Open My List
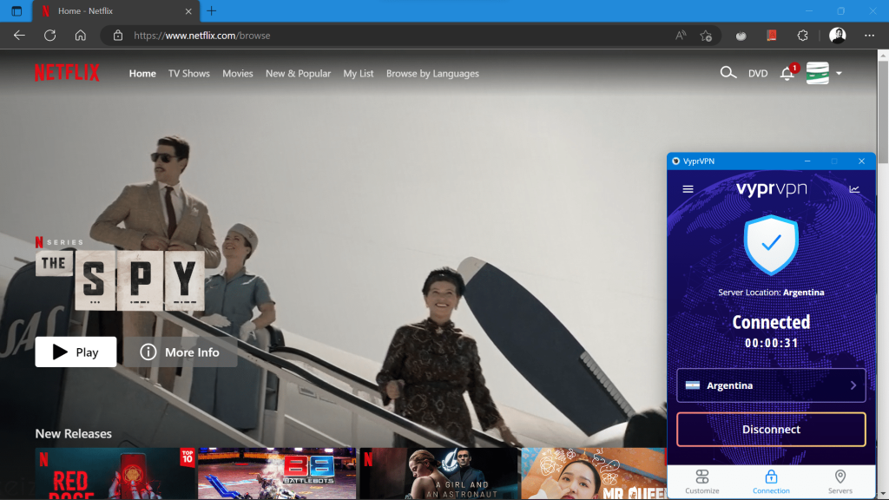 tap(359, 74)
